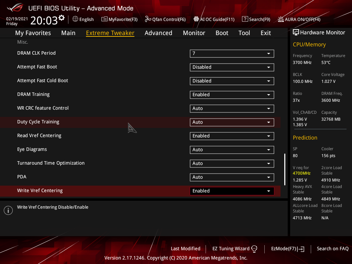Launch EZ Tuning Wizard text
The height and width of the screenshot is (264, 352).
pyautogui.click(x=231, y=249)
